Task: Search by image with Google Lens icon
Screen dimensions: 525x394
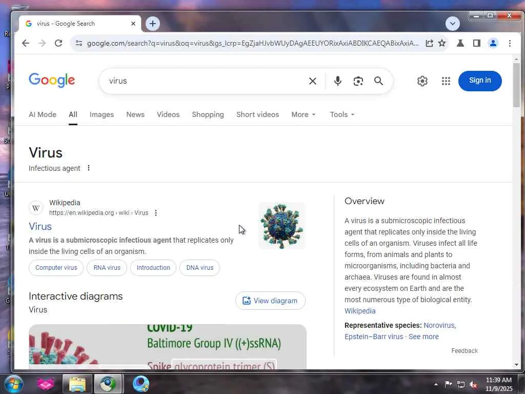Action: pos(358,81)
